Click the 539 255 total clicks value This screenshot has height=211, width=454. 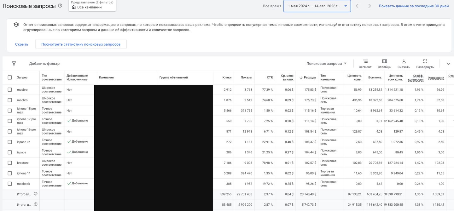click(x=226, y=194)
